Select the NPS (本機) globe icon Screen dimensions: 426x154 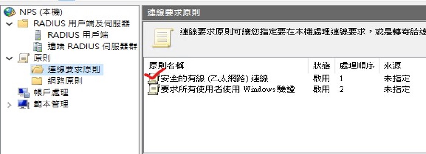10,12
